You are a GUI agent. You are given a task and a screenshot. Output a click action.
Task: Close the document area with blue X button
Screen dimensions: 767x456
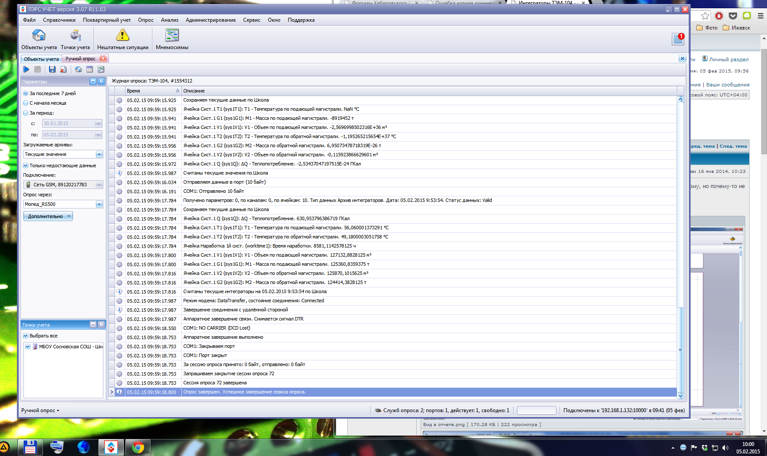(x=682, y=59)
